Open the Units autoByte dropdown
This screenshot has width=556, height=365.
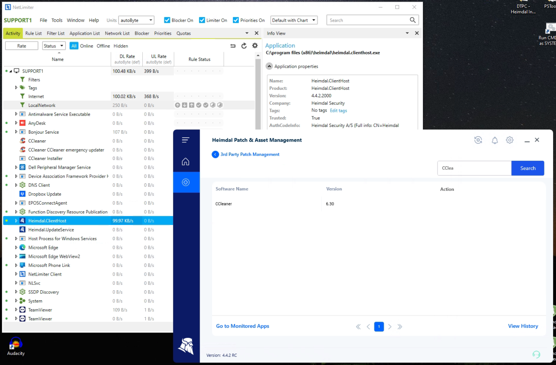coord(136,20)
